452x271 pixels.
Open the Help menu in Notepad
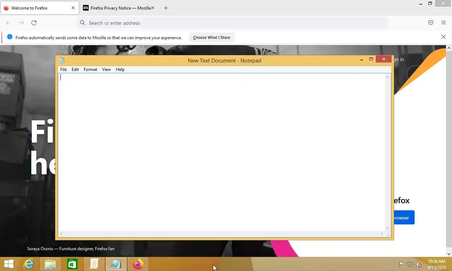[x=120, y=70]
